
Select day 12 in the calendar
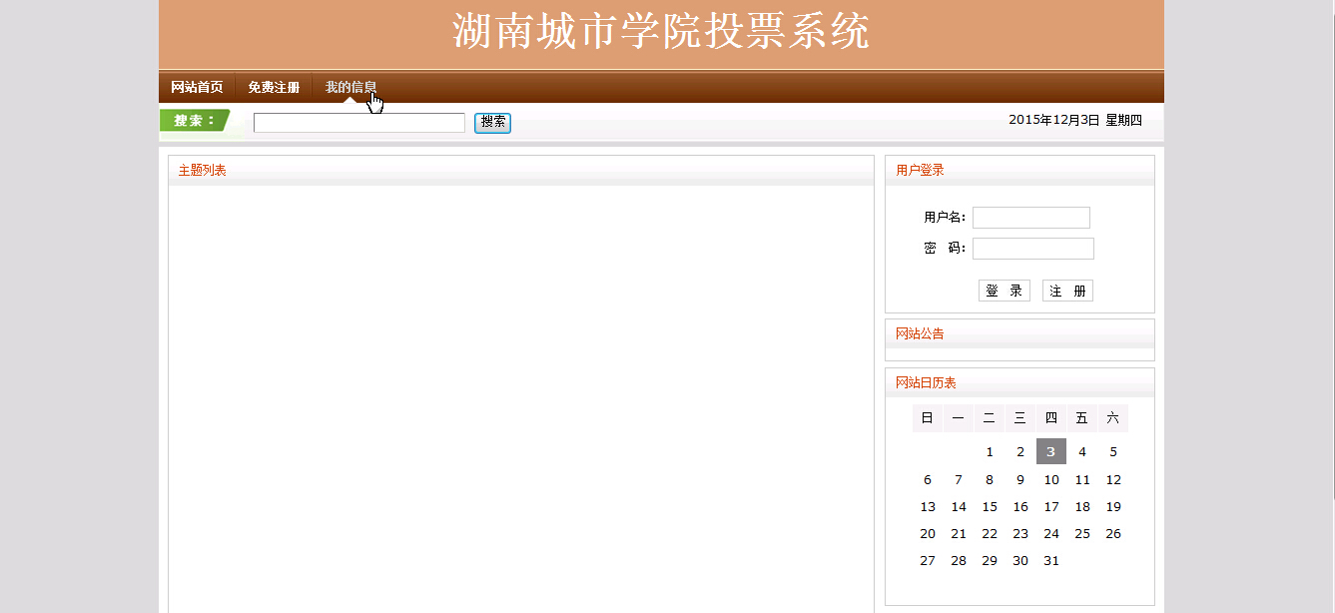point(1113,480)
